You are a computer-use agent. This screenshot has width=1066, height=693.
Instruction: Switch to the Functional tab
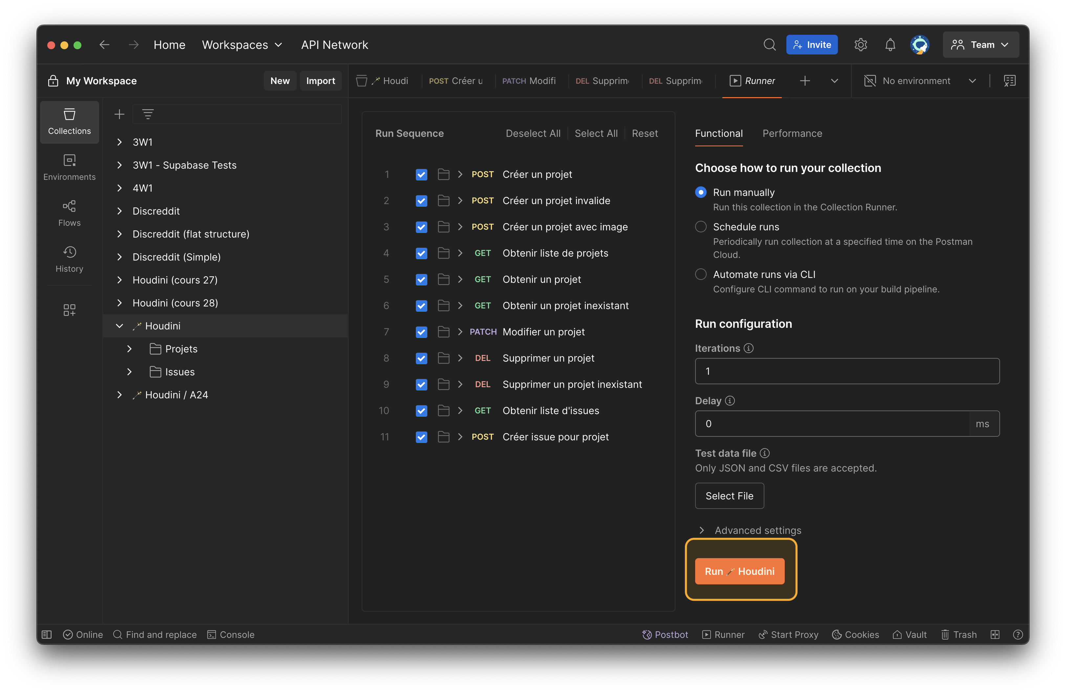(x=718, y=134)
